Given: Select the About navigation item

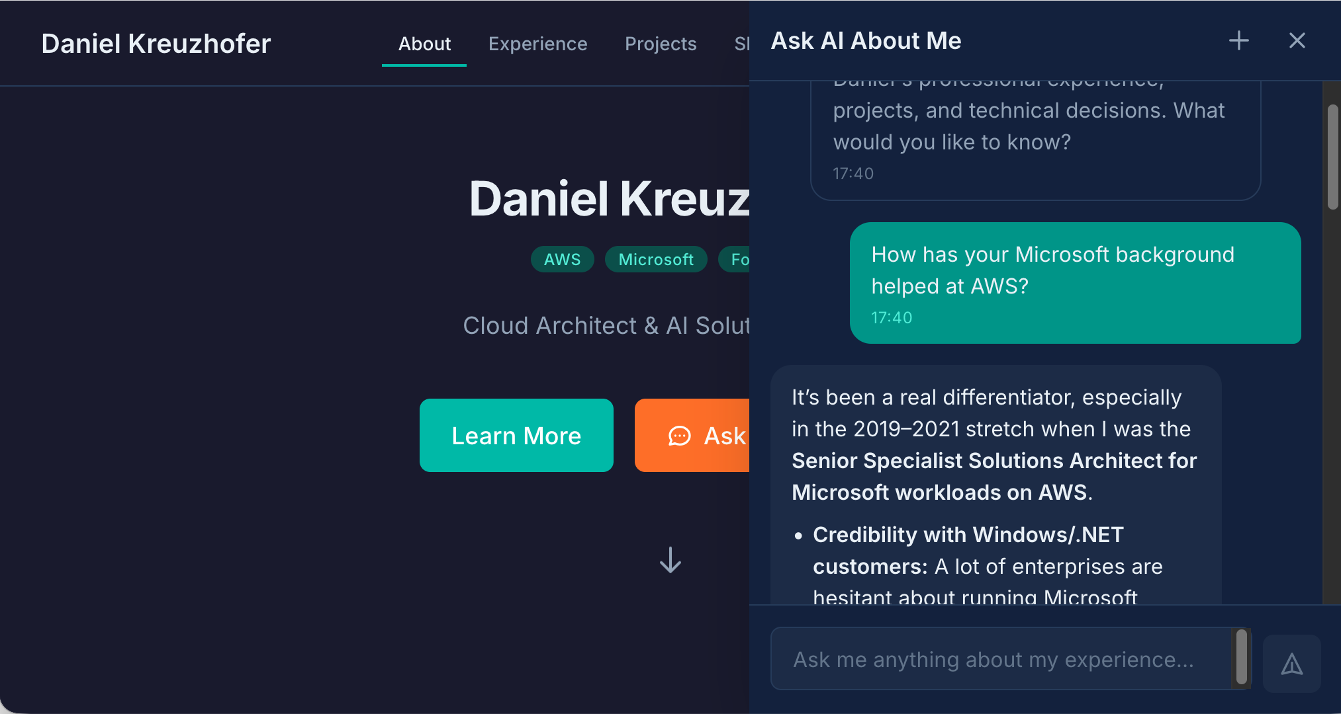Looking at the screenshot, I should 424,44.
